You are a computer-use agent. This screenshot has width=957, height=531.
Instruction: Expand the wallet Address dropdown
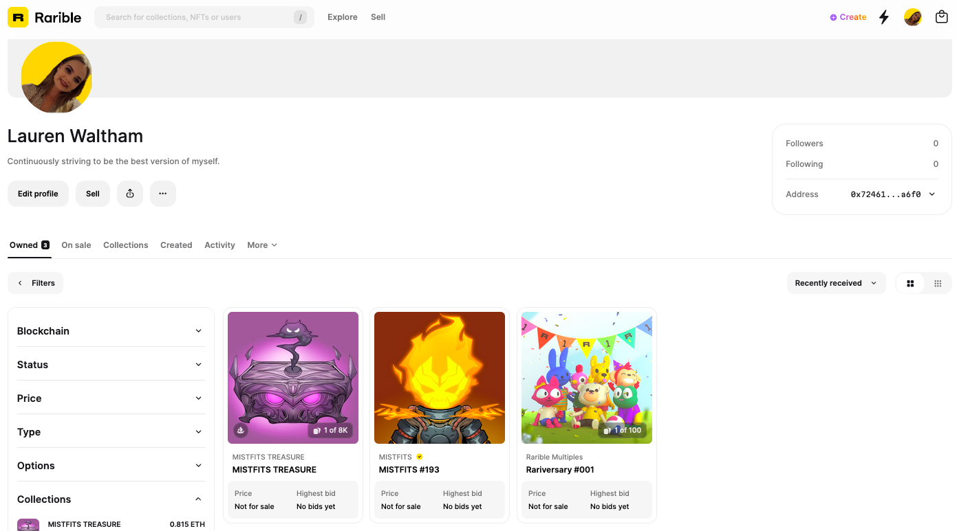[932, 194]
